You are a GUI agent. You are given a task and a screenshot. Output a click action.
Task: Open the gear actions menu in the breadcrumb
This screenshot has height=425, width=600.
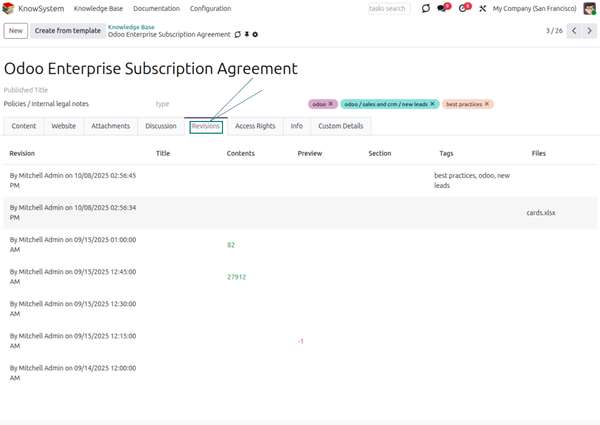click(x=255, y=34)
